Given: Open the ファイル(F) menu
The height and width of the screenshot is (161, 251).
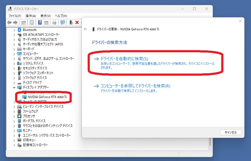Looking at the screenshot, I should [x=15, y=16].
